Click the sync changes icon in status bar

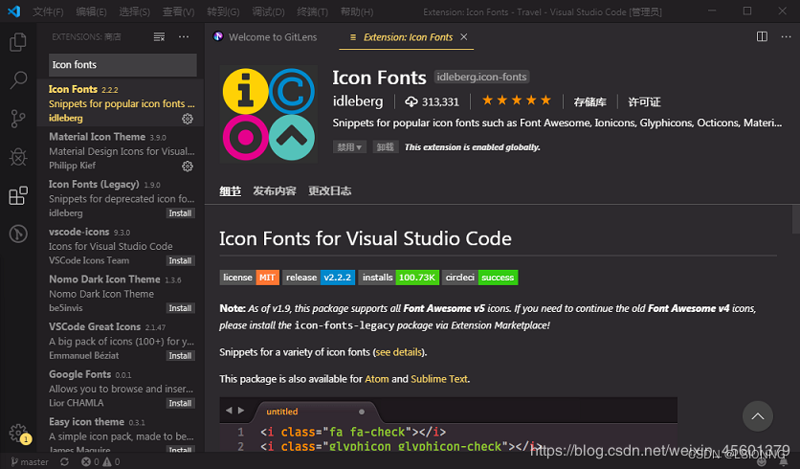click(64, 462)
